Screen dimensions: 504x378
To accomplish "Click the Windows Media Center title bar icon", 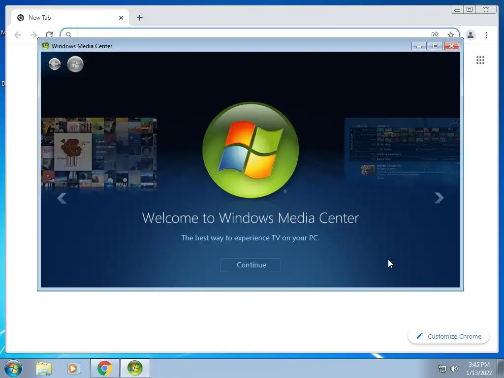I will 45,46.
